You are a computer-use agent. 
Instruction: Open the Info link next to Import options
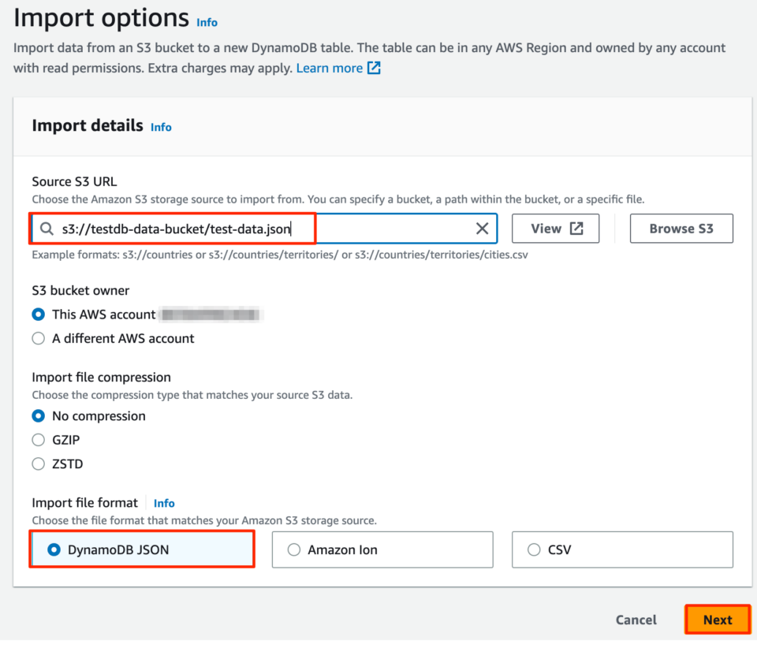click(x=207, y=22)
